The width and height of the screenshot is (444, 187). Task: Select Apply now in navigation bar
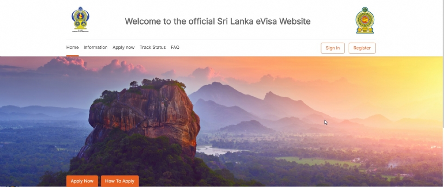click(x=123, y=47)
